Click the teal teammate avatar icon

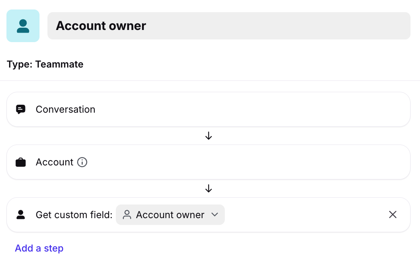tap(23, 26)
